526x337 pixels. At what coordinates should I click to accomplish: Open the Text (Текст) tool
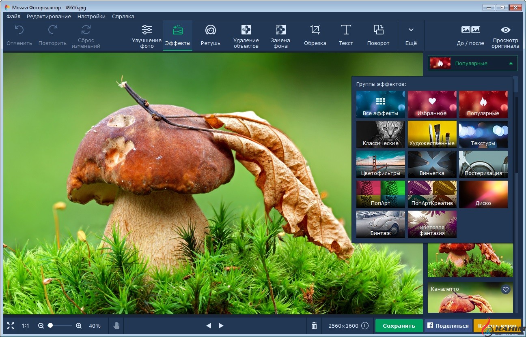pyautogui.click(x=346, y=35)
